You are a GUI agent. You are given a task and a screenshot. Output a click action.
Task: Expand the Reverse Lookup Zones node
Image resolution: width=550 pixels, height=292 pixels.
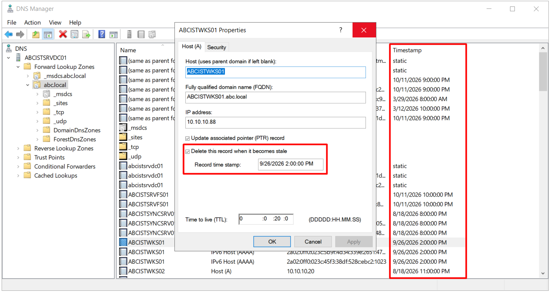(18, 148)
